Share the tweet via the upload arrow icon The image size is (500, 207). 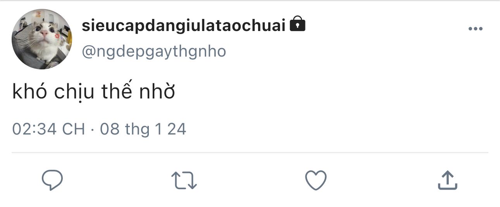pos(448,180)
